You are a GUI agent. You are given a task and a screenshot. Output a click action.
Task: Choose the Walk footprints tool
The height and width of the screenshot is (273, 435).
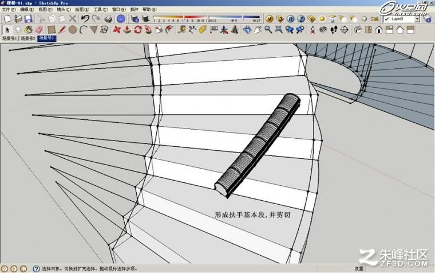[x=334, y=29]
